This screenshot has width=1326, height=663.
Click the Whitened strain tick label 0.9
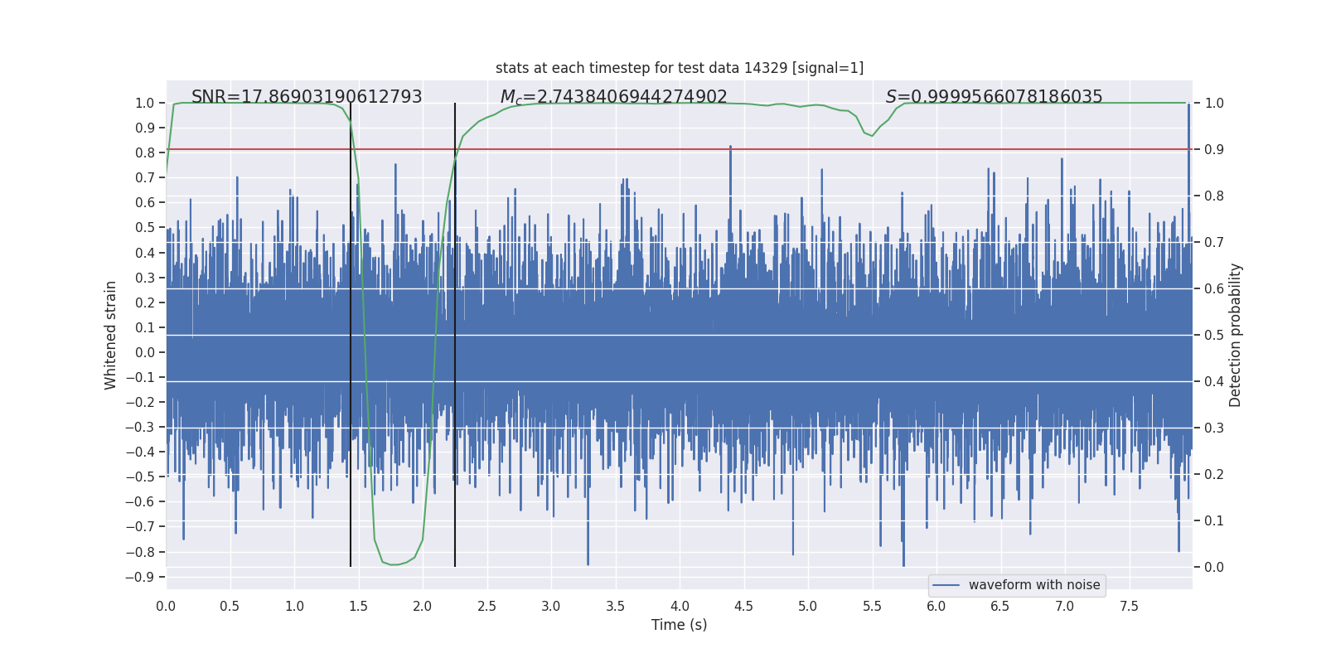[x=145, y=128]
